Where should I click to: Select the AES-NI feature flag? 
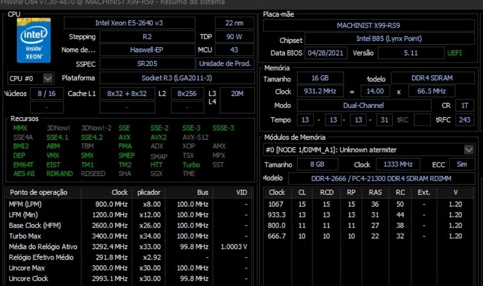[x=24, y=174]
